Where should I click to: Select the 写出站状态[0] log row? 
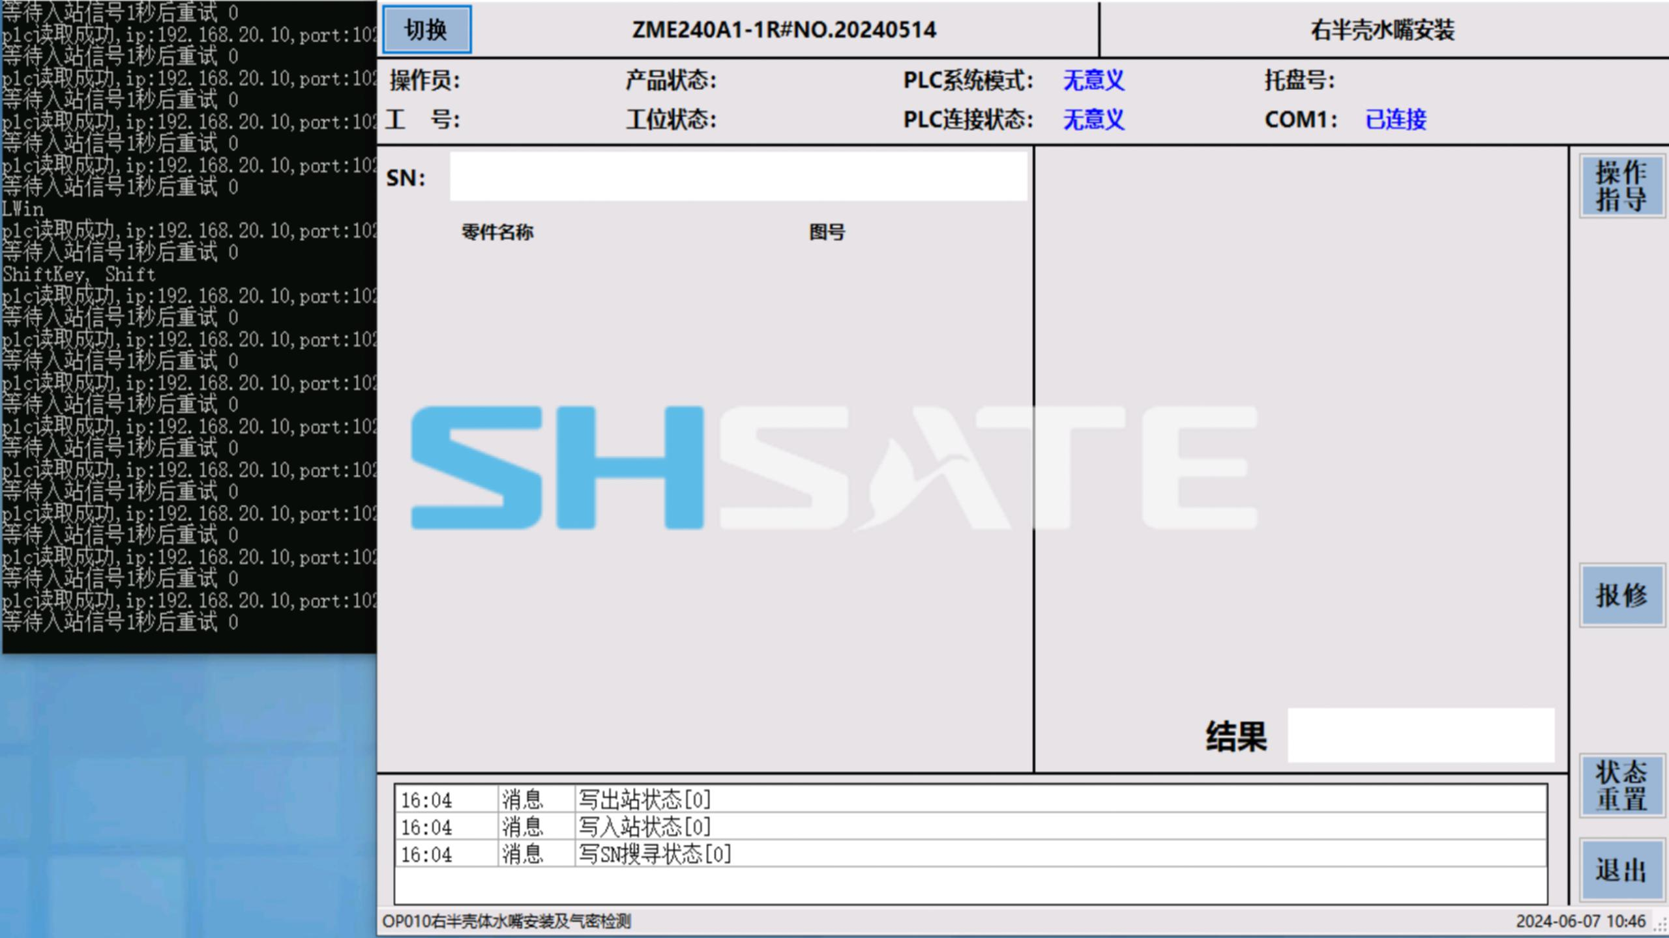coord(644,799)
